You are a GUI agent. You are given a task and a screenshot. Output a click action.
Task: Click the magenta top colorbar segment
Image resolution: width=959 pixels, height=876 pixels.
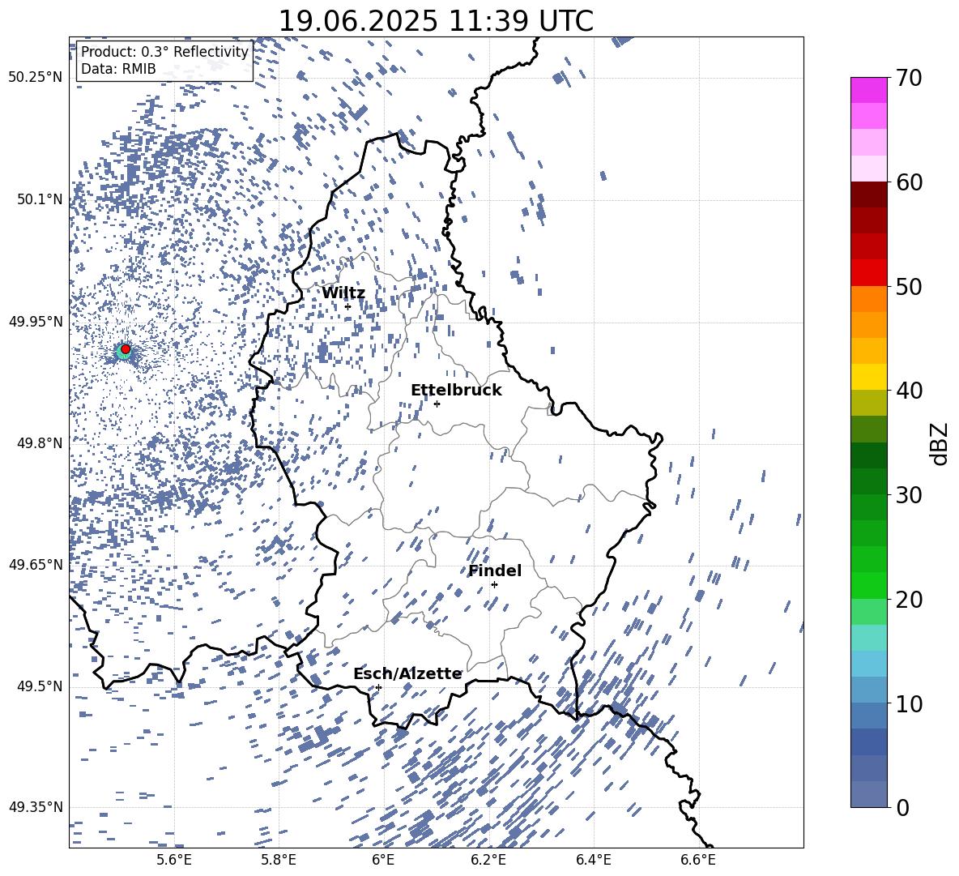[869, 91]
